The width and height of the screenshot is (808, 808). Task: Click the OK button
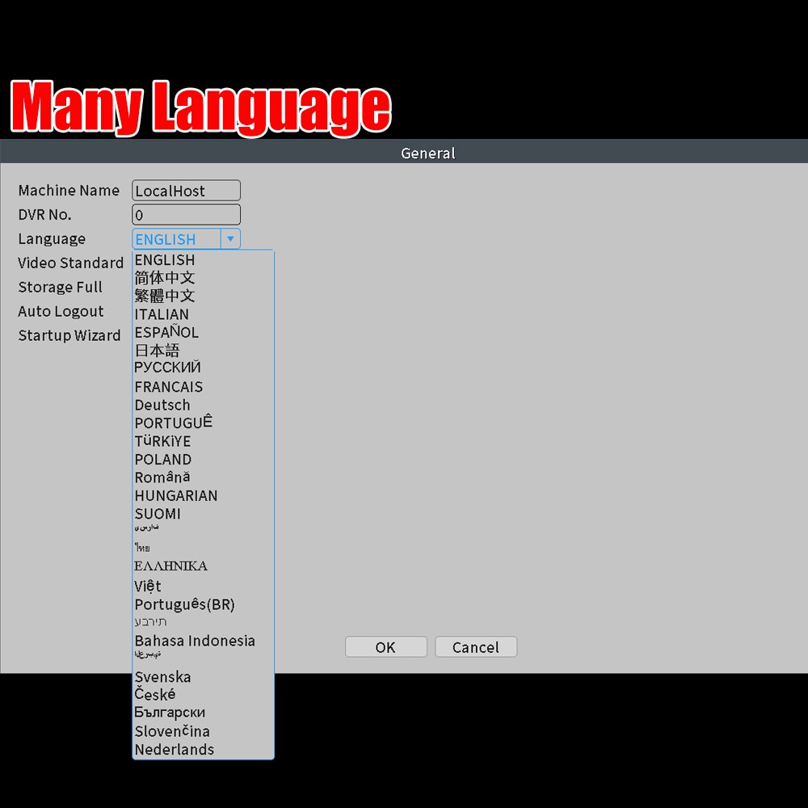point(386,646)
